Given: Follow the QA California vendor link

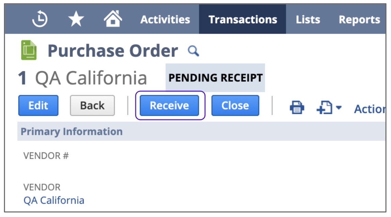Looking at the screenshot, I should [54, 200].
